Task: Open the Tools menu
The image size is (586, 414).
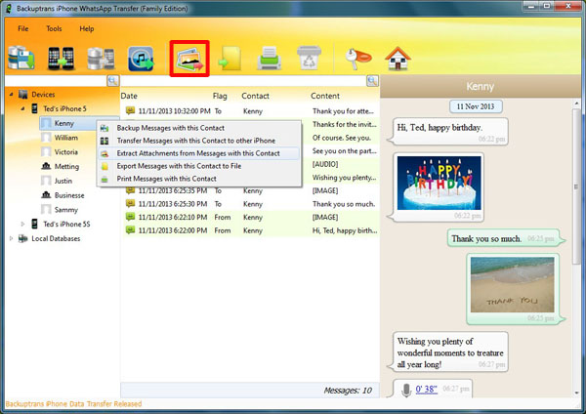Action: click(54, 28)
